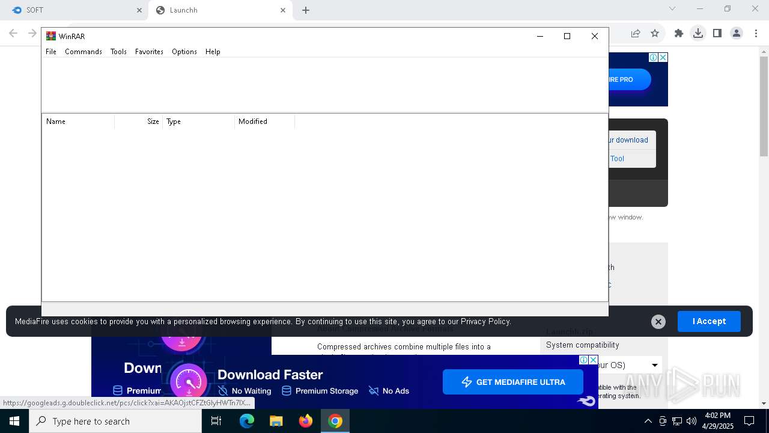Click the Tool link on the page
This screenshot has height=433, width=769.
click(x=617, y=159)
